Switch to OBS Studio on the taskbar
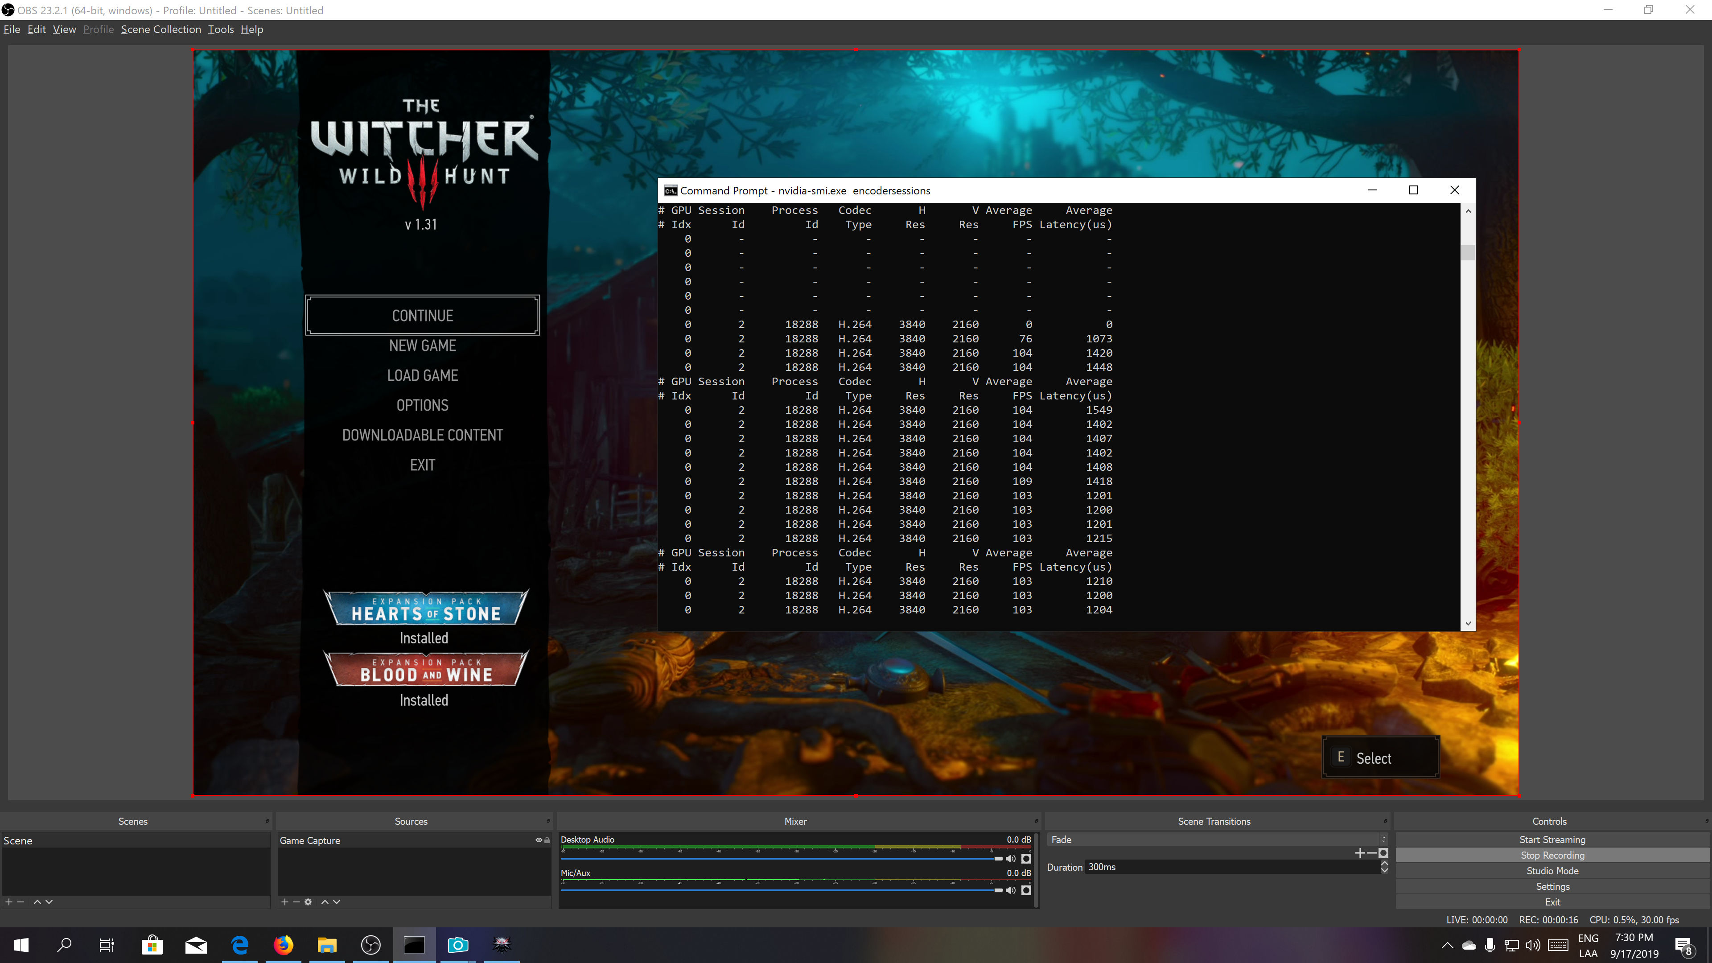Screen dimensions: 1712x963 371,945
